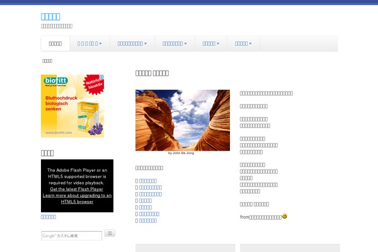Open the third link in the list under the photo
Viewport: 378px width, 252px height.
151,194
